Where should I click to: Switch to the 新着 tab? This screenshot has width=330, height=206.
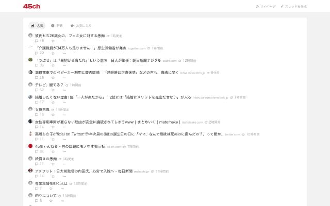click(x=57, y=25)
